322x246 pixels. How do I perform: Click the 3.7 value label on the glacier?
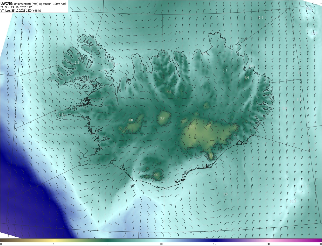tap(162, 118)
